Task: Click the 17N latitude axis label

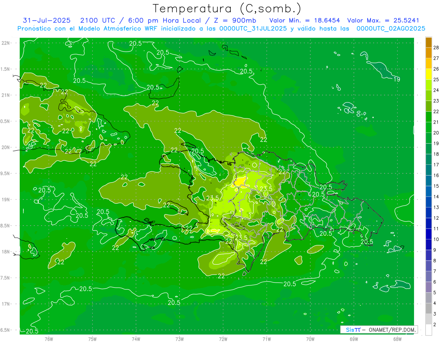Action: (x=6, y=304)
